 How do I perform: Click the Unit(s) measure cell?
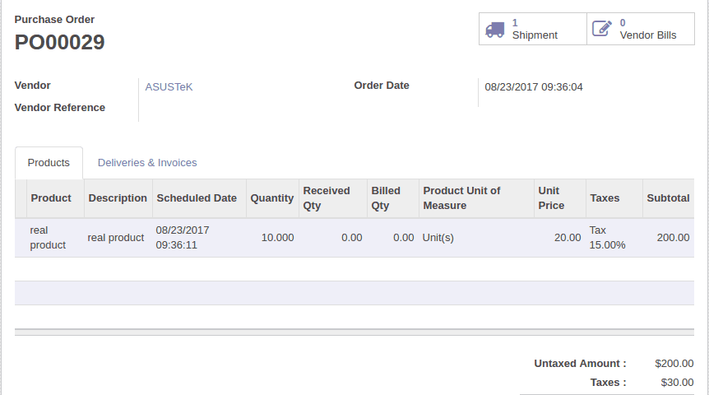438,238
